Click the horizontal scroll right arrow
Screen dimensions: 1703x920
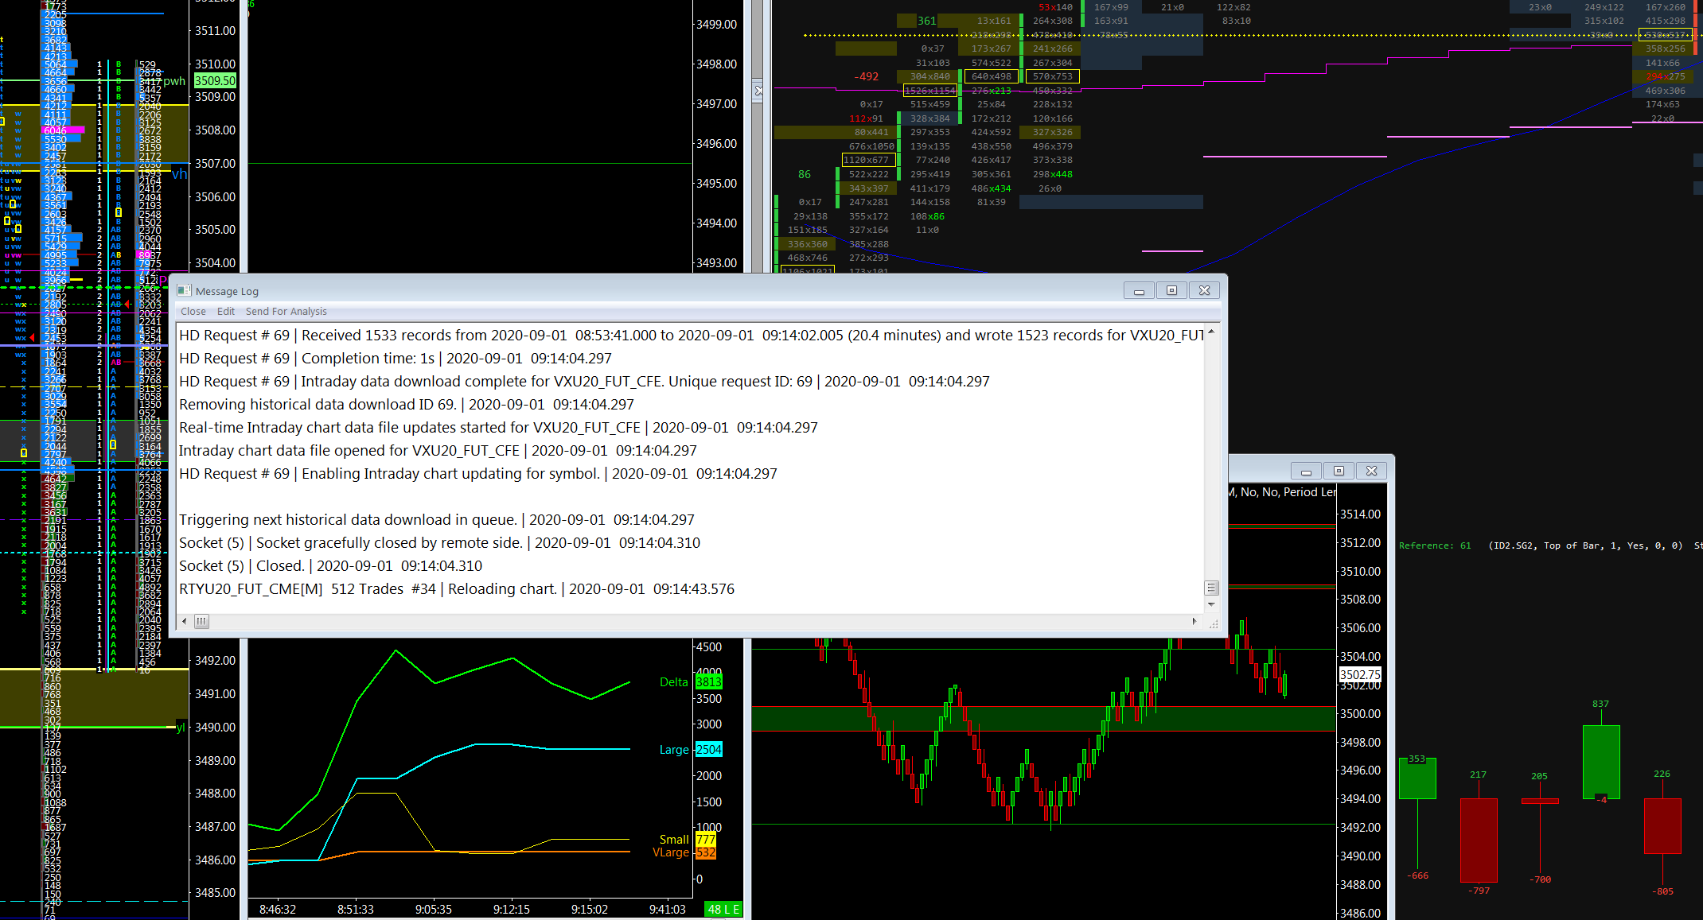click(x=1194, y=622)
